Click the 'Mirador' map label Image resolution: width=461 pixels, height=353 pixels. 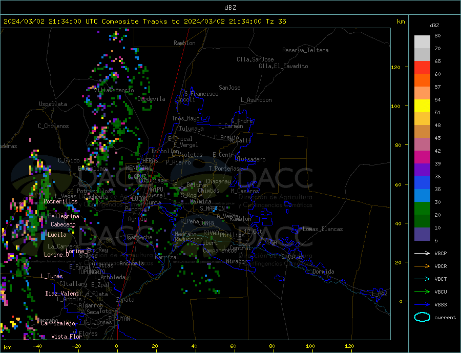point(236,261)
